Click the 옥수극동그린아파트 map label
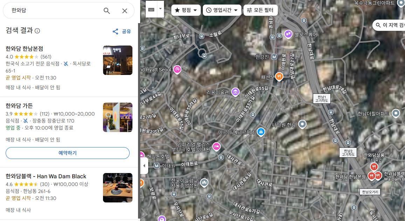Screen dimensions: 405x221 (374, 3)
